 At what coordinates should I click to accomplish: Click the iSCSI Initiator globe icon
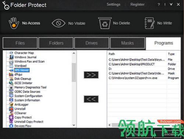click(x=11, y=83)
